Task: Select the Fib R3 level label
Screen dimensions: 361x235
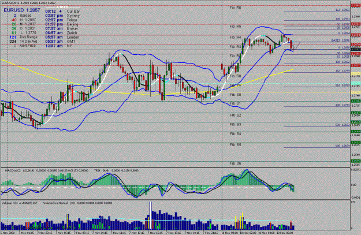Action: [235, 47]
